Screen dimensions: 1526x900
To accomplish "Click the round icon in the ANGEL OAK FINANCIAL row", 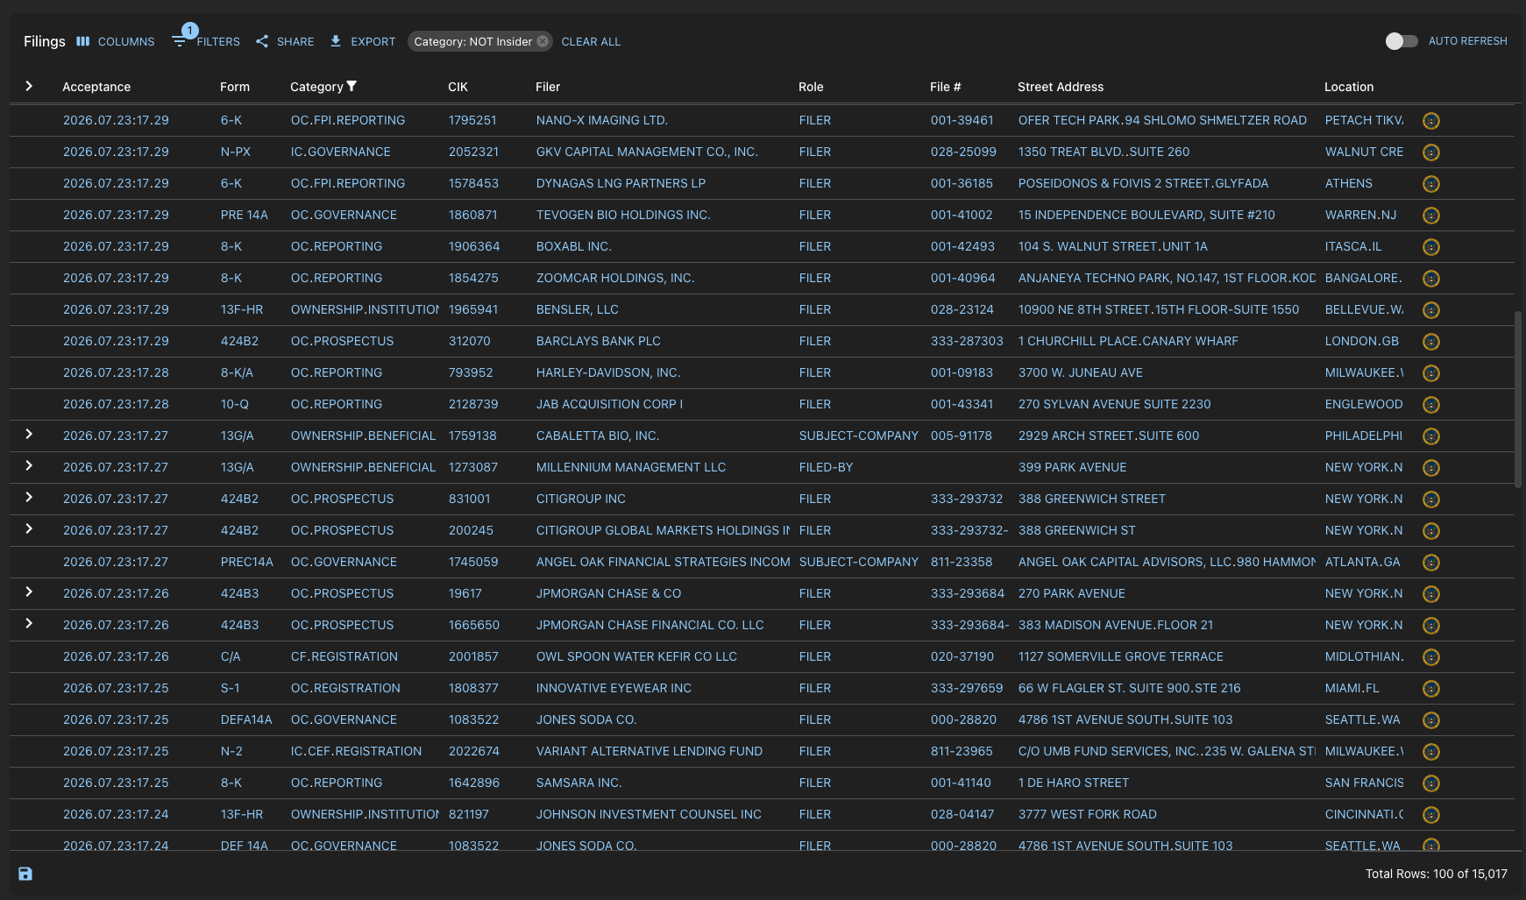I will (1431, 563).
